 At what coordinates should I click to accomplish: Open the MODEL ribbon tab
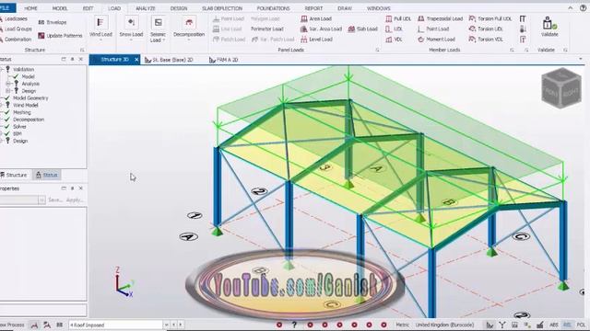[x=60, y=8]
